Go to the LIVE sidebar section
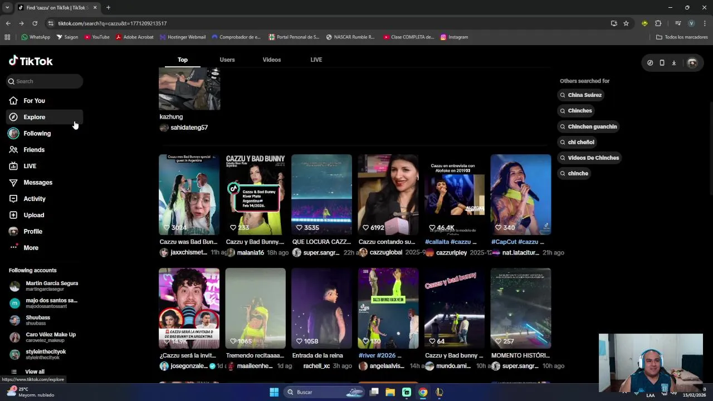713x401 pixels. (x=30, y=166)
